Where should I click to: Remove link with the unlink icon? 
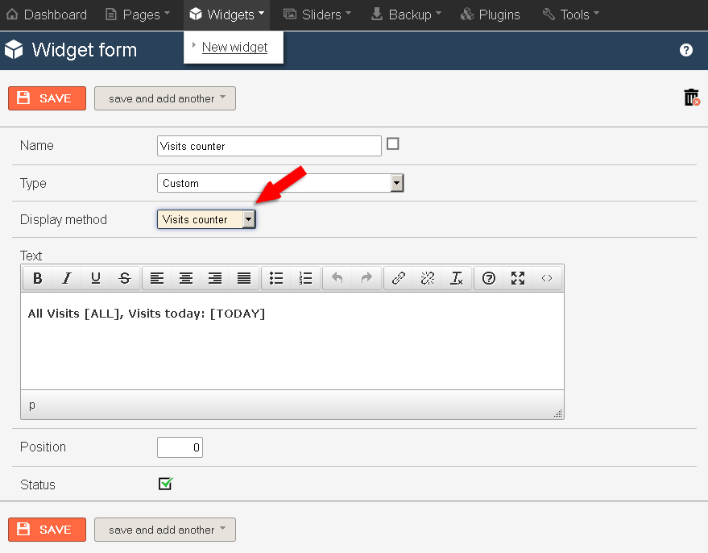coord(428,278)
